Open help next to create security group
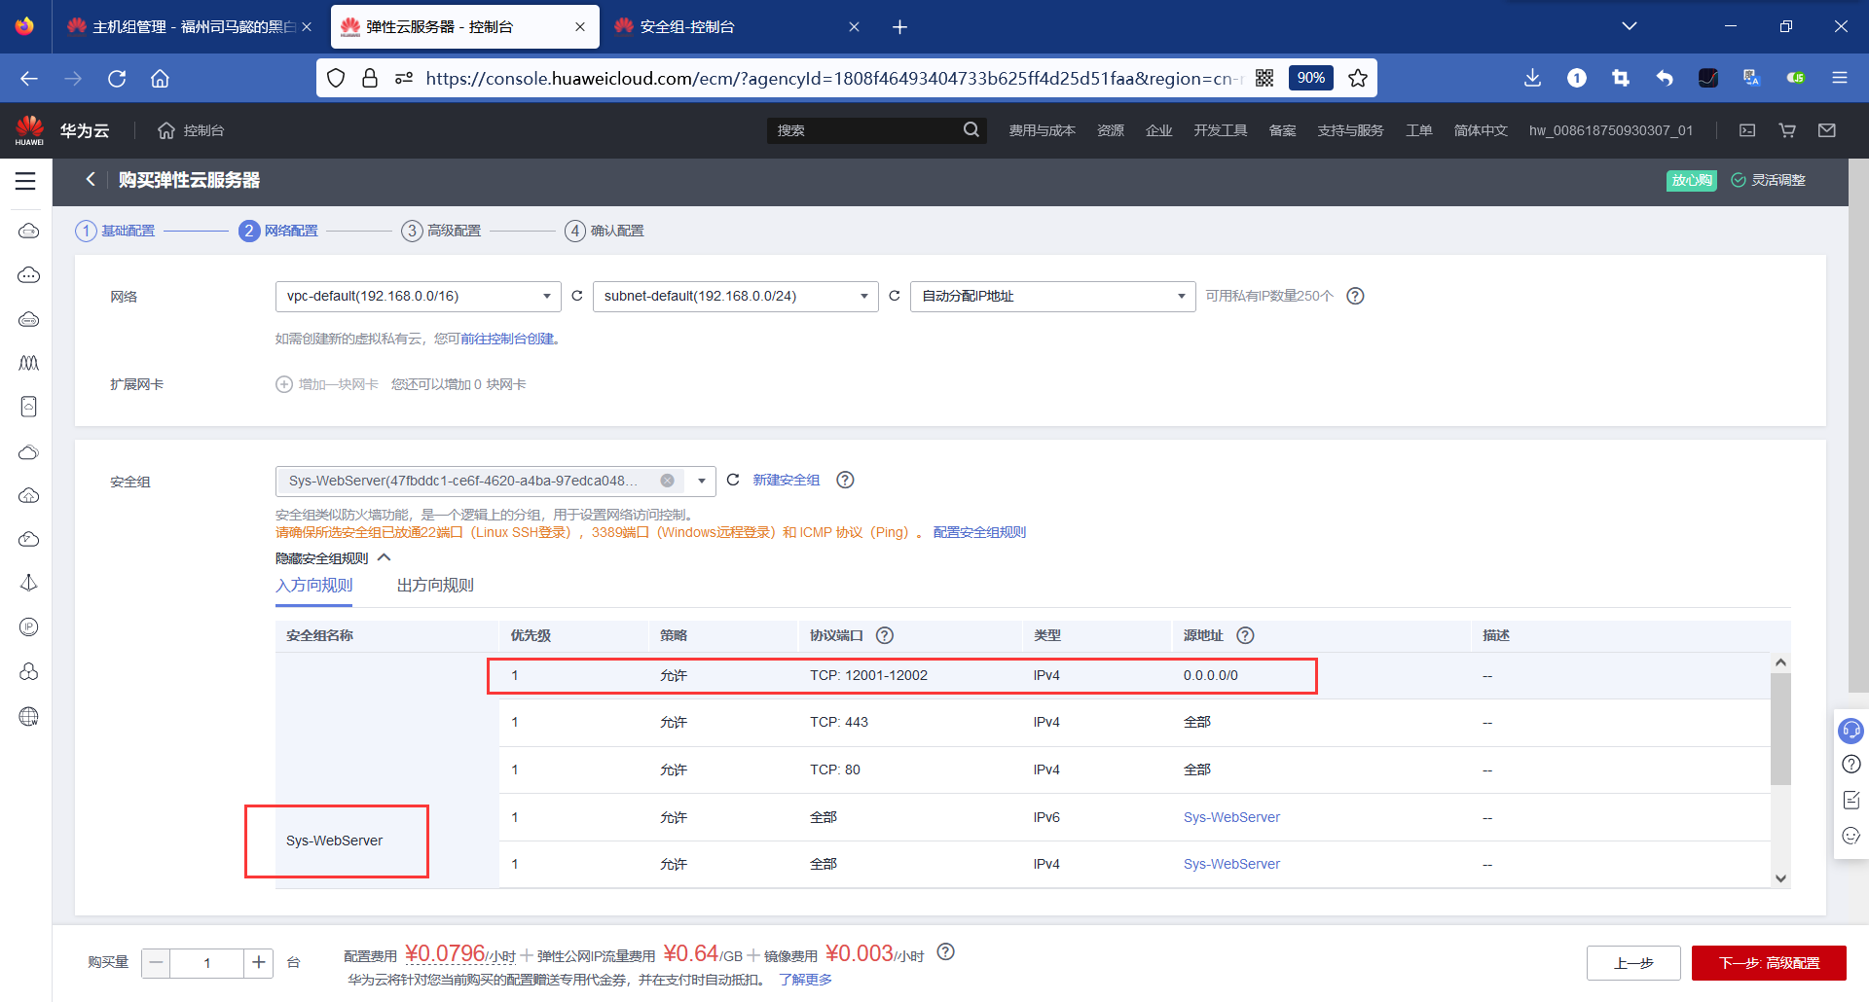 [845, 480]
